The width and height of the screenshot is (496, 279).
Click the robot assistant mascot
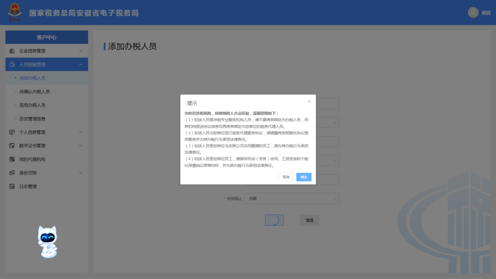click(47, 242)
